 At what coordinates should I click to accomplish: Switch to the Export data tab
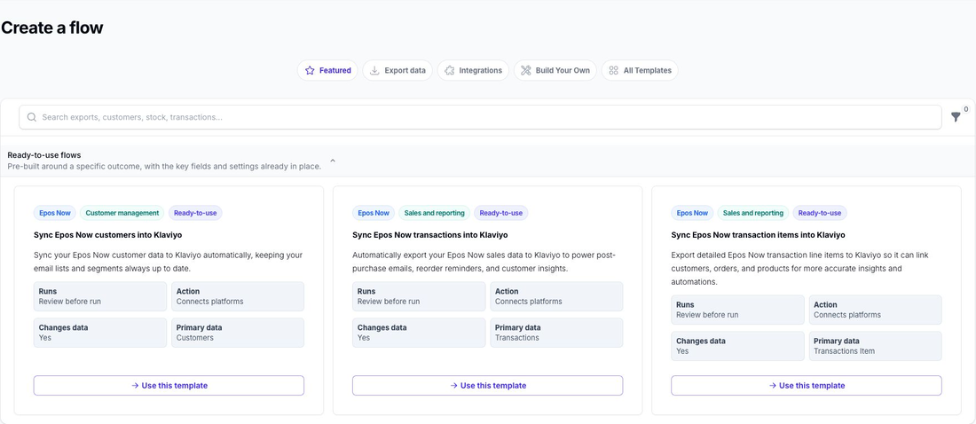click(x=397, y=70)
